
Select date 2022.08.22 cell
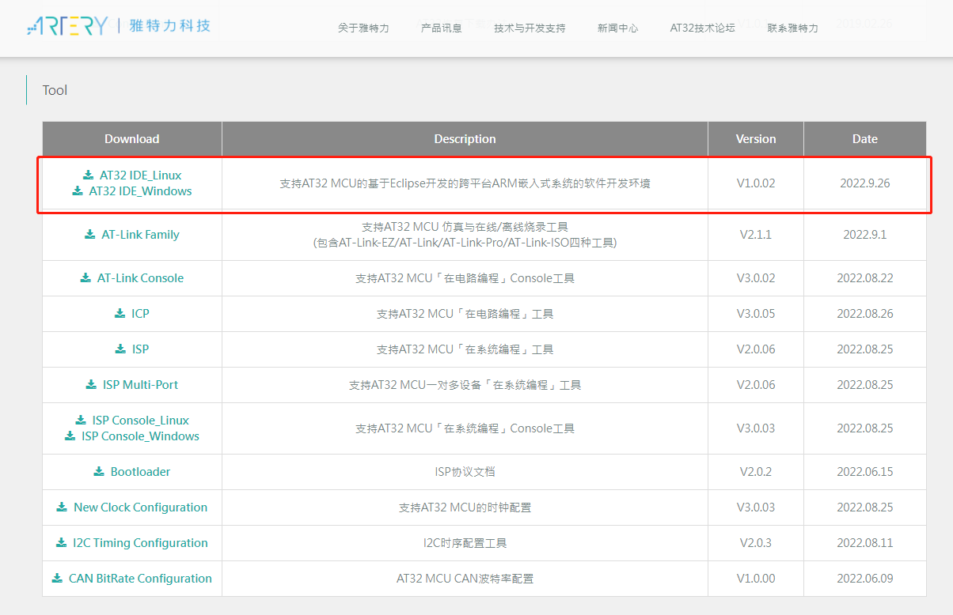865,277
